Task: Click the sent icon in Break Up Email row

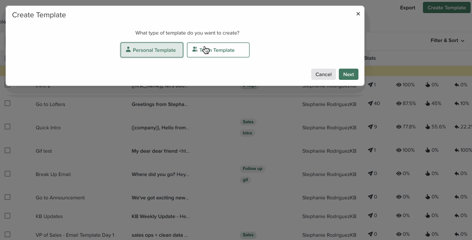Action: pyautogui.click(x=371, y=174)
